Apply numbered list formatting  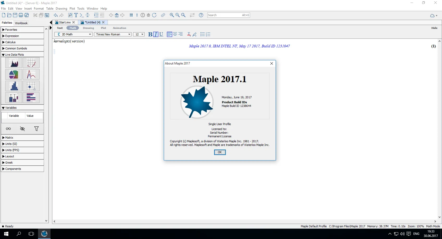tap(208, 34)
